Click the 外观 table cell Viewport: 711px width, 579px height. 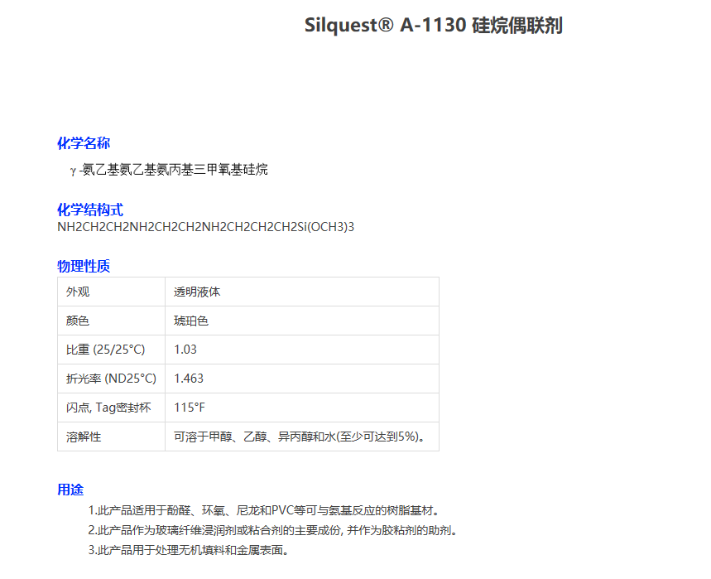pos(78,292)
